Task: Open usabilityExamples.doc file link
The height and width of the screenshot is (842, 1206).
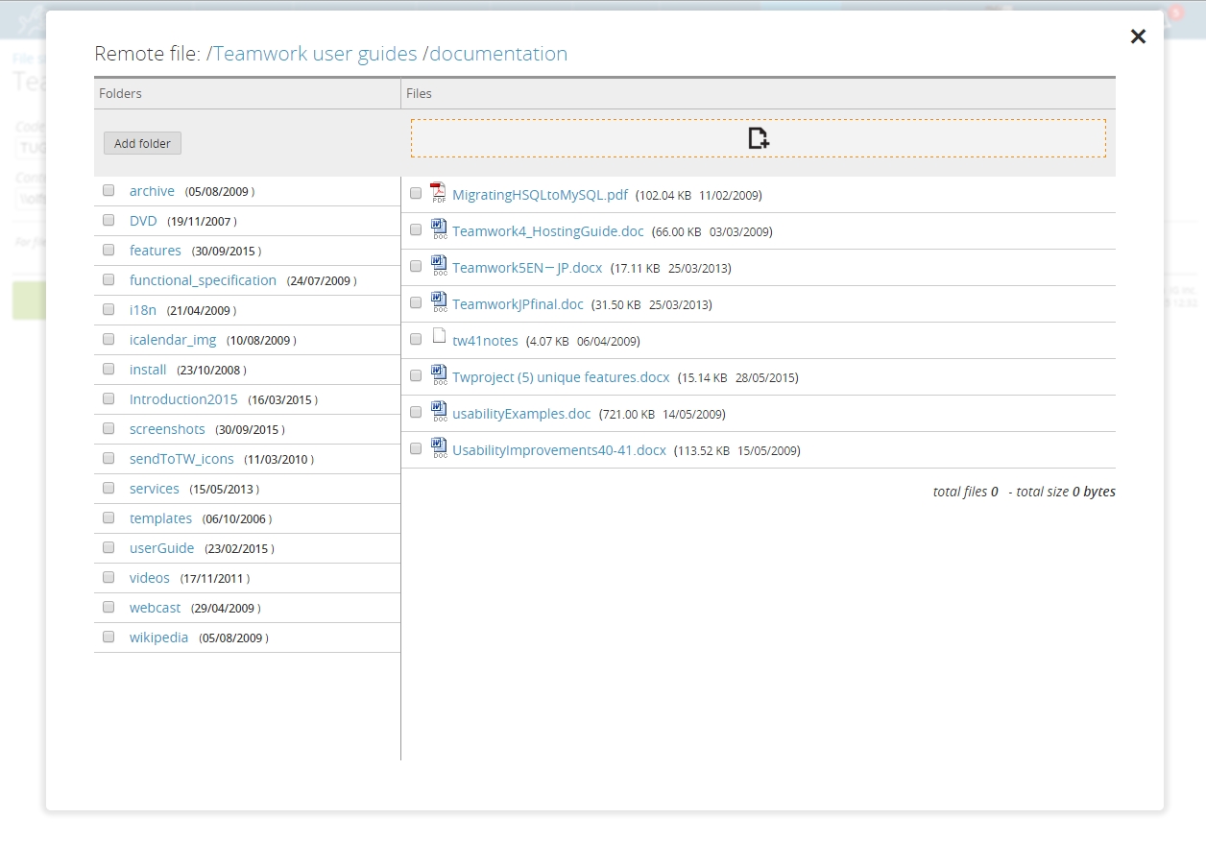Action: point(521,413)
